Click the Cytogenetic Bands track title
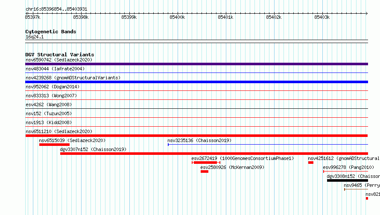Viewport: 380px width, 215px height. [x=51, y=32]
